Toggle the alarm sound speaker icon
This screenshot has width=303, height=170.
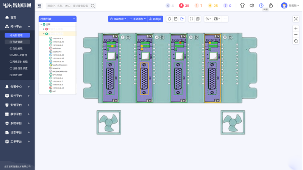click(x=252, y=5)
